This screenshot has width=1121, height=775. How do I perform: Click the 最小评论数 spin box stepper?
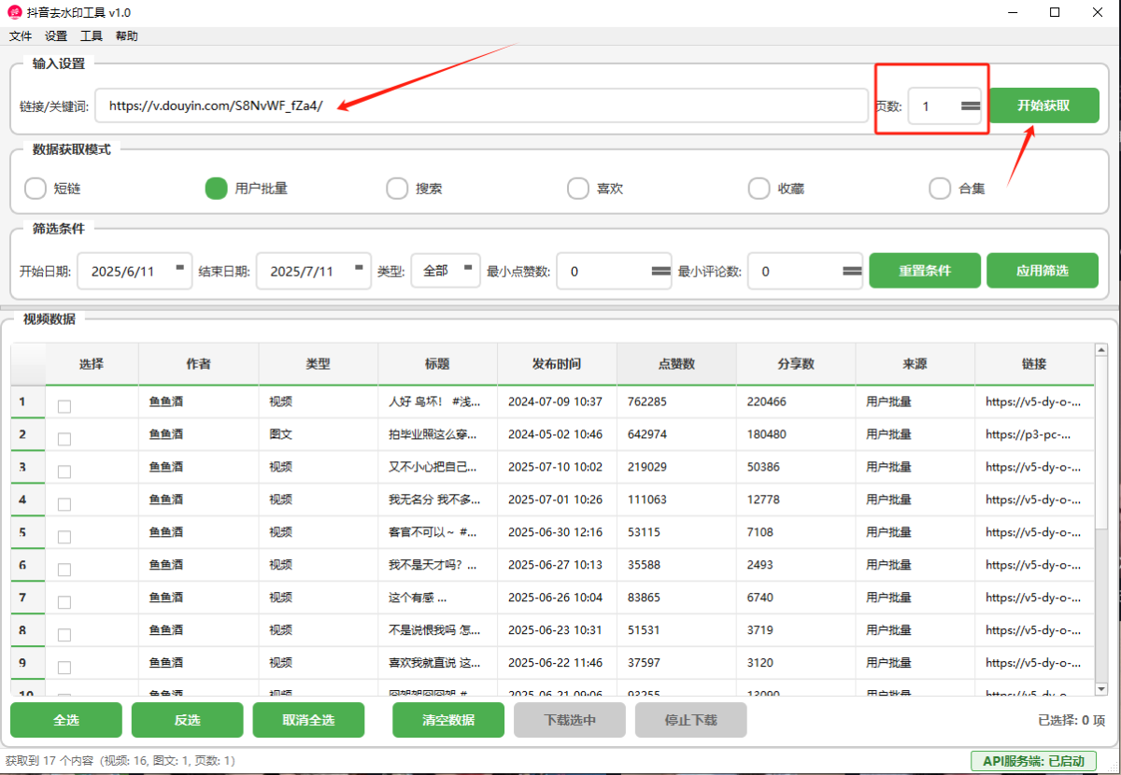852,272
